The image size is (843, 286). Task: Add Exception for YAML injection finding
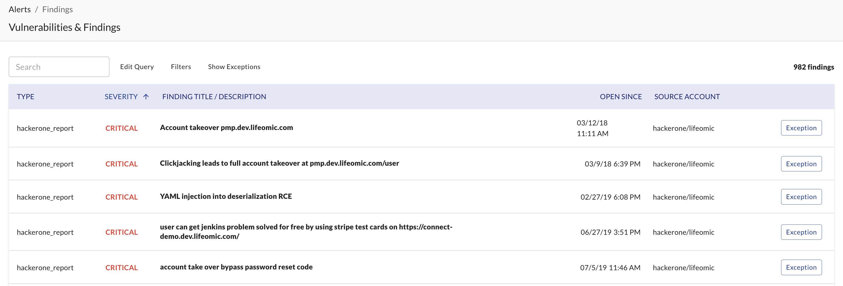click(x=801, y=197)
